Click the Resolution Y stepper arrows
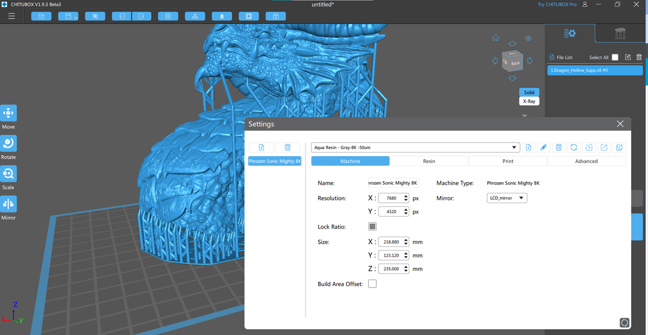The image size is (648, 335). click(406, 212)
